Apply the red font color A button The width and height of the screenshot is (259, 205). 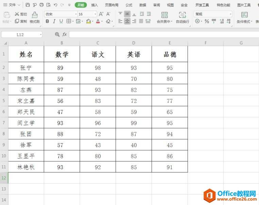click(98, 21)
